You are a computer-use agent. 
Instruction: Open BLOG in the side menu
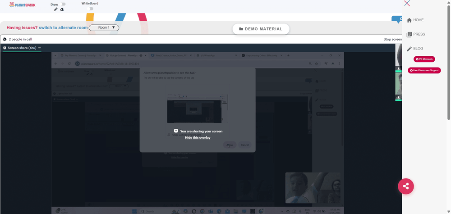415,49
